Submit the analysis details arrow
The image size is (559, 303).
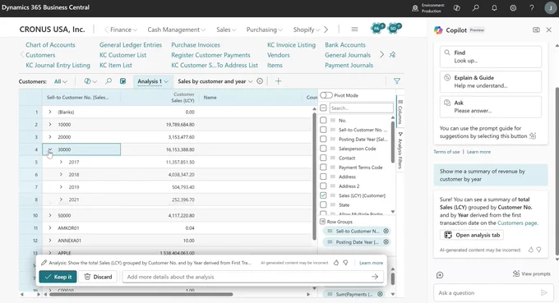375,277
